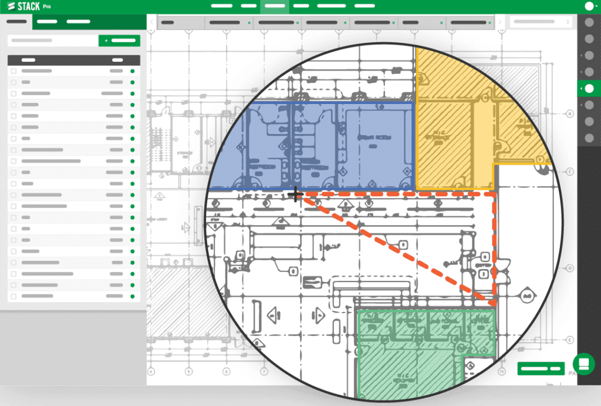
Task: Close the second plan tab using its green x
Action: tap(249, 23)
